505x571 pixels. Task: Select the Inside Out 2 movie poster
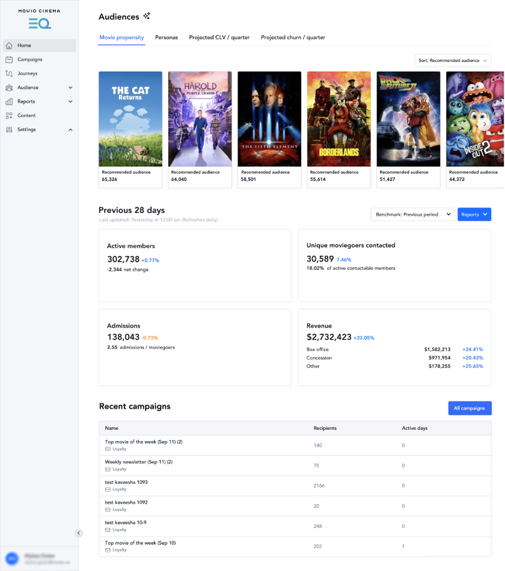click(x=475, y=119)
